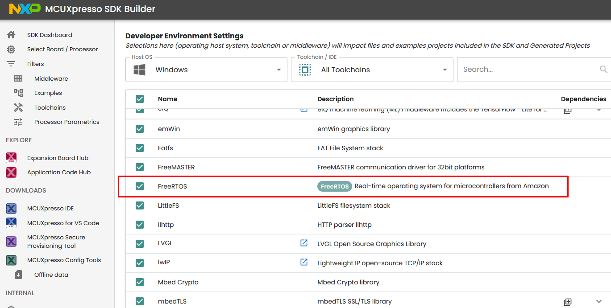
Task: Open the Toolchain / IDE dropdown
Action: pyautogui.click(x=372, y=70)
